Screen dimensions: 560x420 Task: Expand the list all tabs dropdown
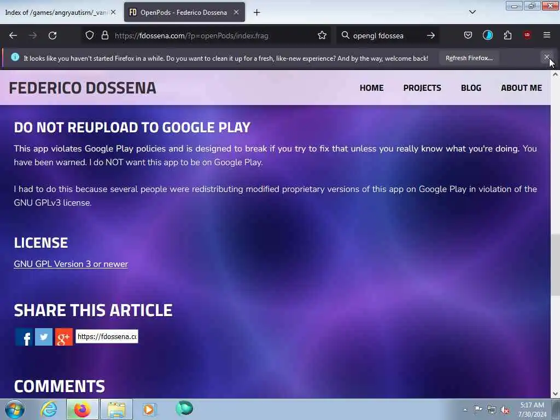(x=472, y=12)
